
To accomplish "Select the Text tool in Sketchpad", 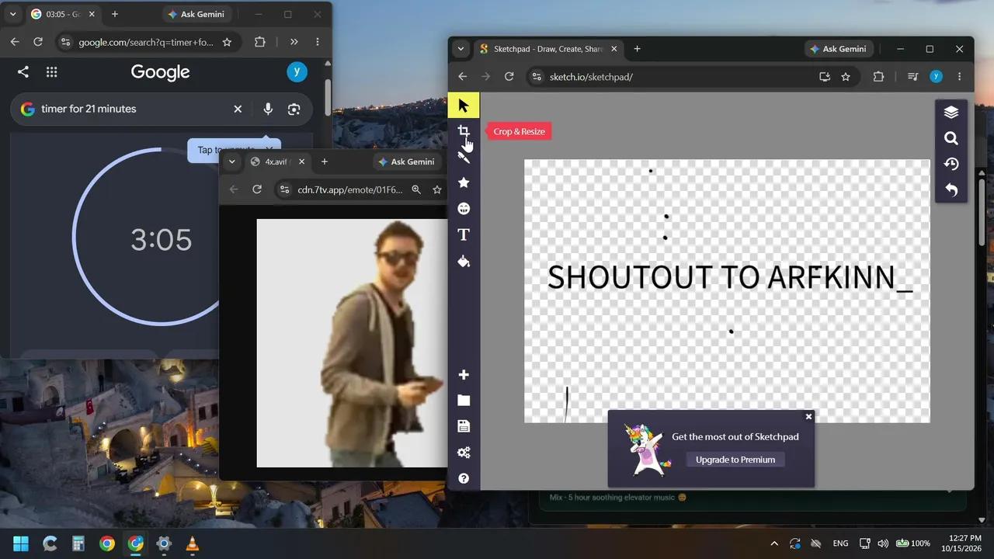I will pyautogui.click(x=464, y=234).
